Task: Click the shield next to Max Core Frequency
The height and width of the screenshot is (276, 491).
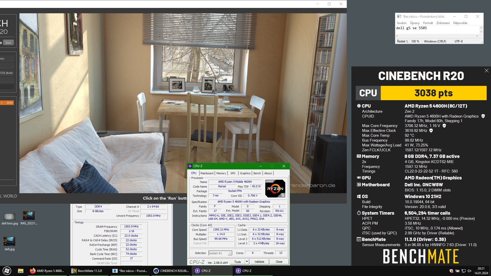Action: [444, 126]
